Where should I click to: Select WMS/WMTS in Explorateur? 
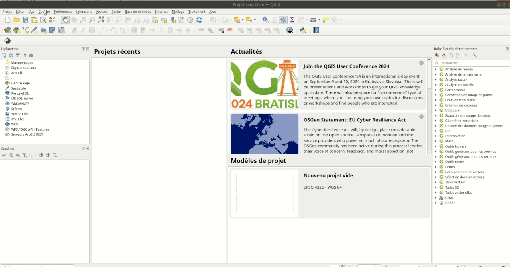(20, 103)
